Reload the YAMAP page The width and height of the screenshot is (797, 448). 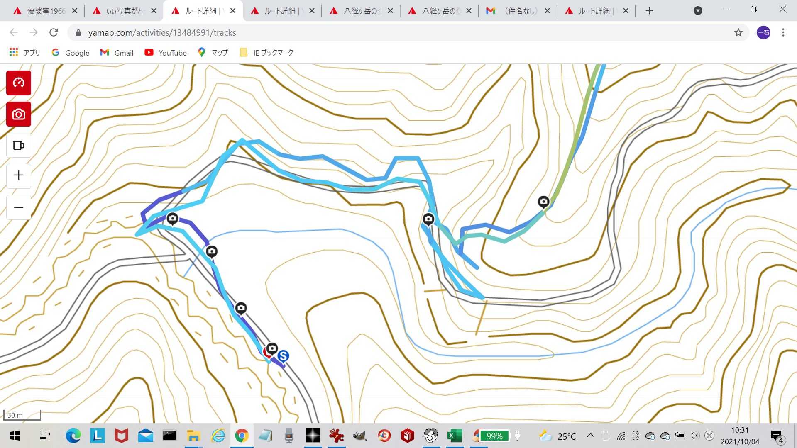click(54, 32)
